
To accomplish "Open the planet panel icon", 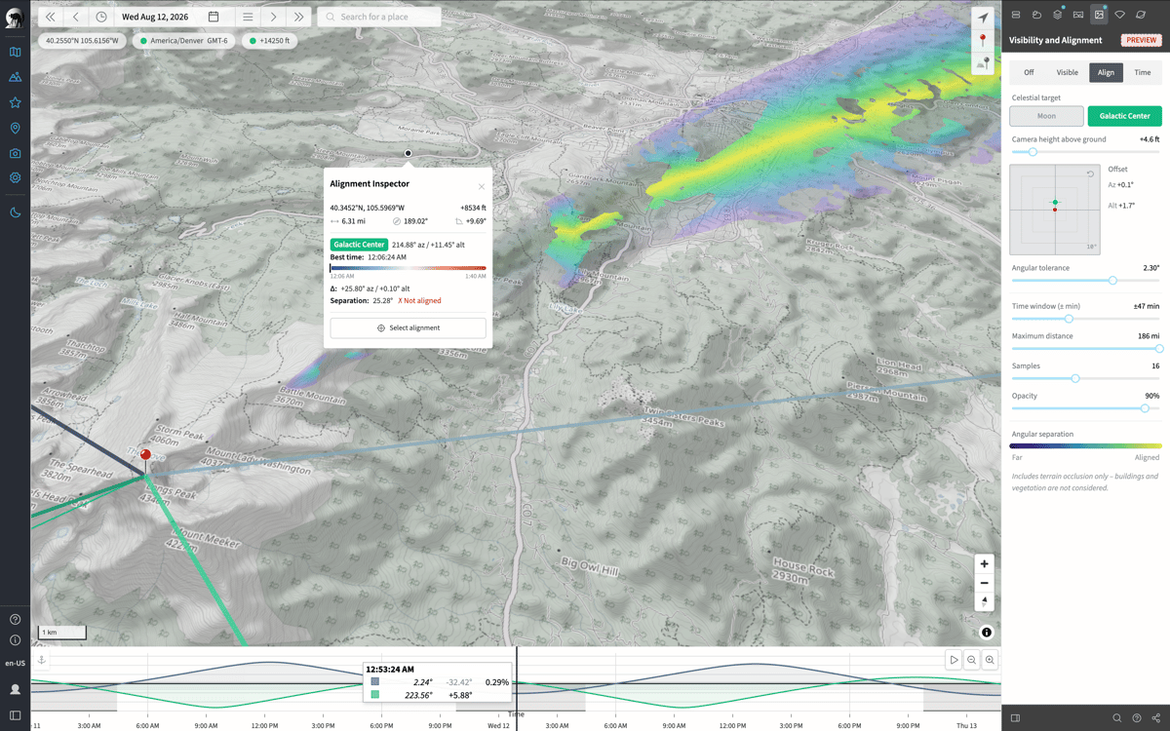I will [1140, 15].
